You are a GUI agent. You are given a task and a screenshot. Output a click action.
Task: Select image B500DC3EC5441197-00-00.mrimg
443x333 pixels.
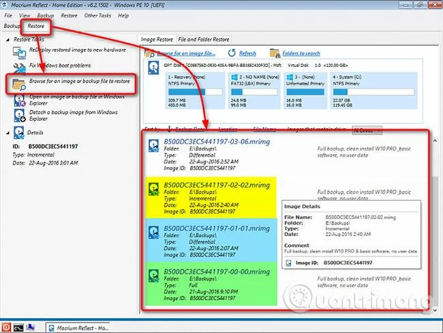click(x=217, y=272)
